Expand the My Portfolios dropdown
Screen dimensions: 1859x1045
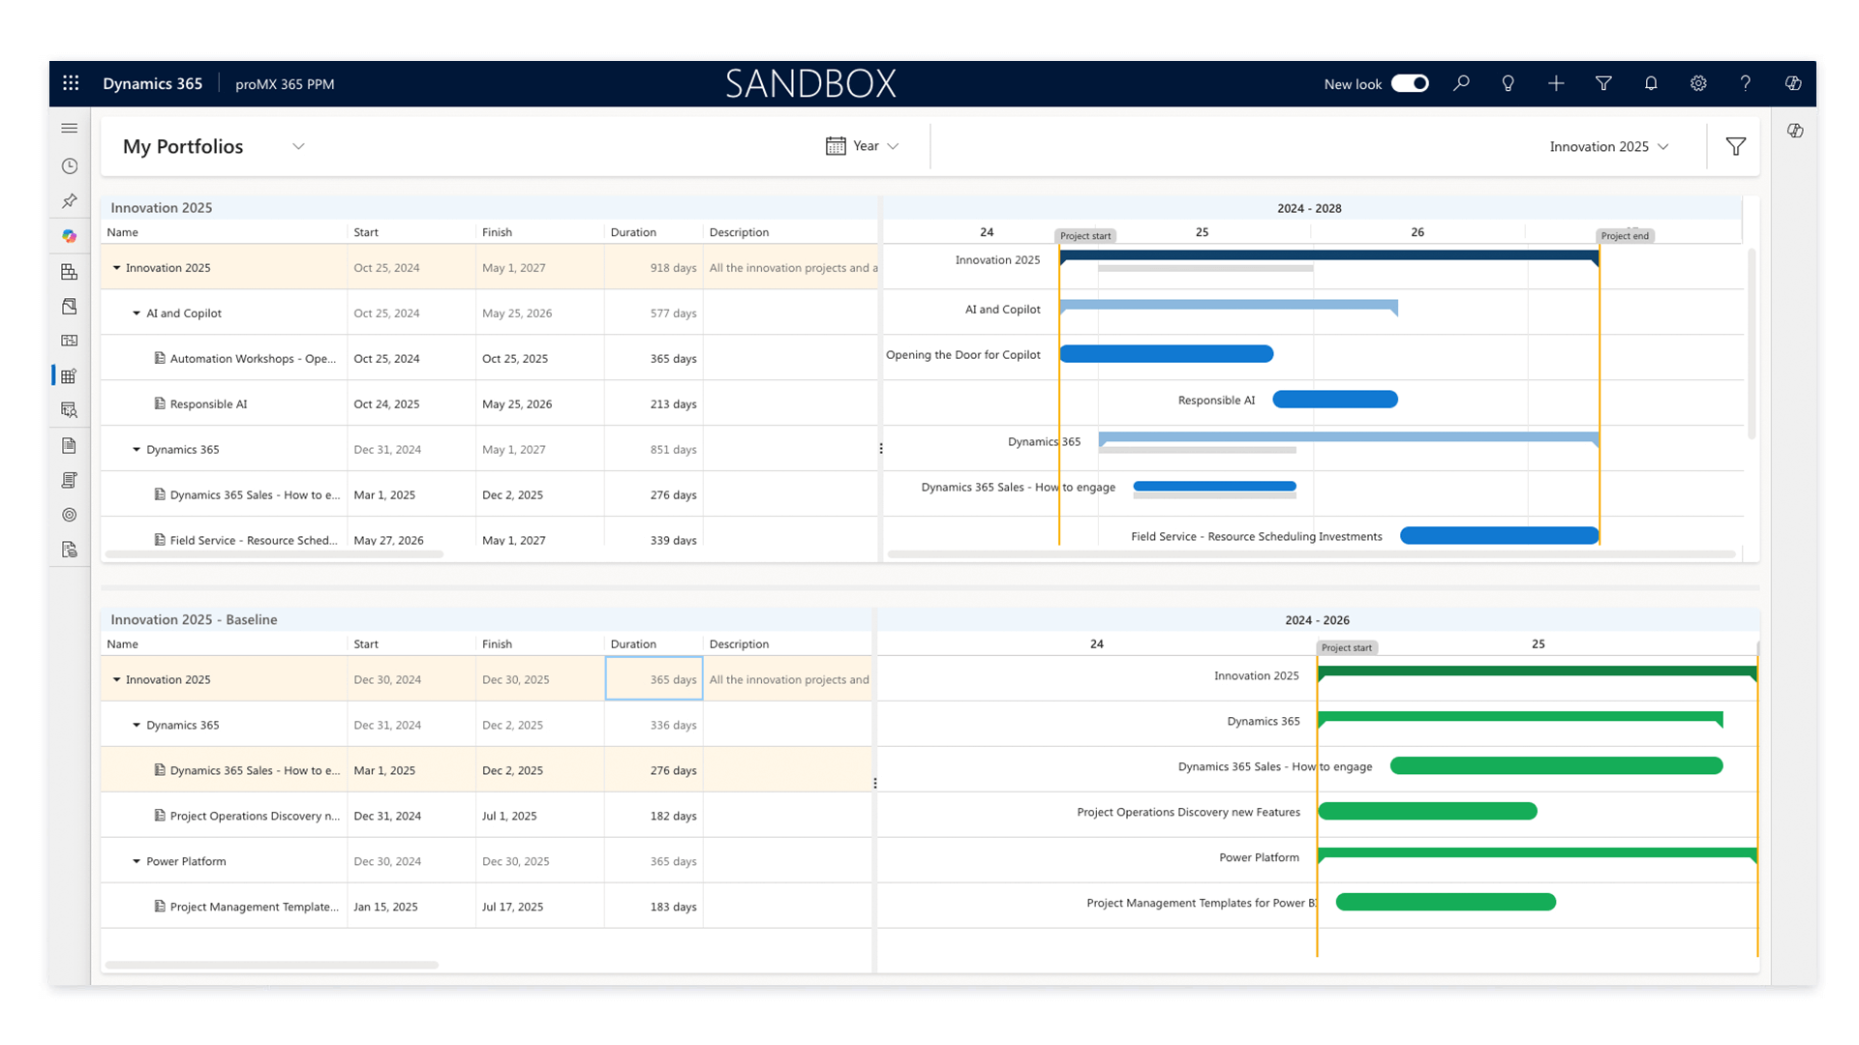(x=298, y=146)
